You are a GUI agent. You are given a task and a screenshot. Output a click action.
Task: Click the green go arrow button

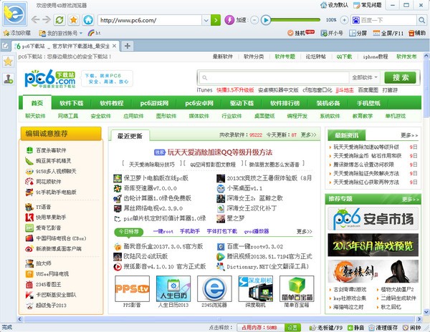coord(216,20)
